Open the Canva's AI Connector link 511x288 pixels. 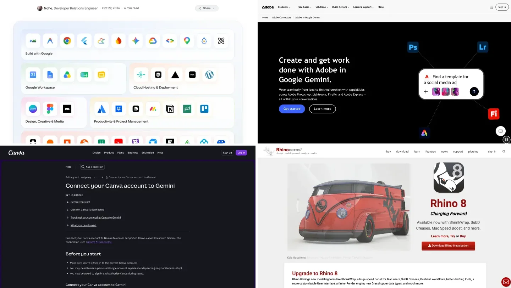(99, 242)
